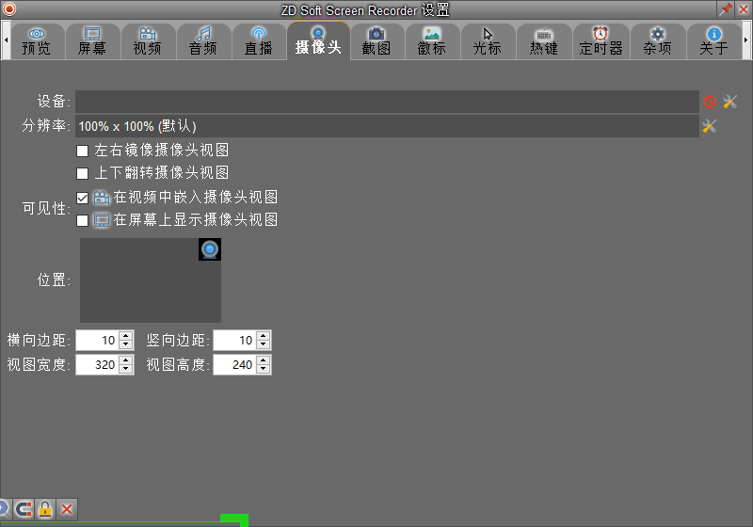Close the settings window

coord(744,9)
